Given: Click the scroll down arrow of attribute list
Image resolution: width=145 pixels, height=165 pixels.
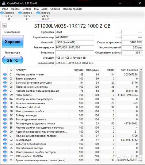Looking at the screenshot, I should point(141,161).
